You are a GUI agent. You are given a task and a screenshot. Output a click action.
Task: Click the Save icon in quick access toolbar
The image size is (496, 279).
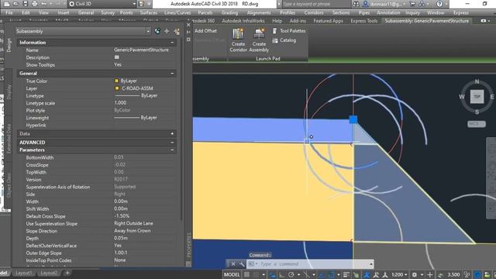pos(26,4)
